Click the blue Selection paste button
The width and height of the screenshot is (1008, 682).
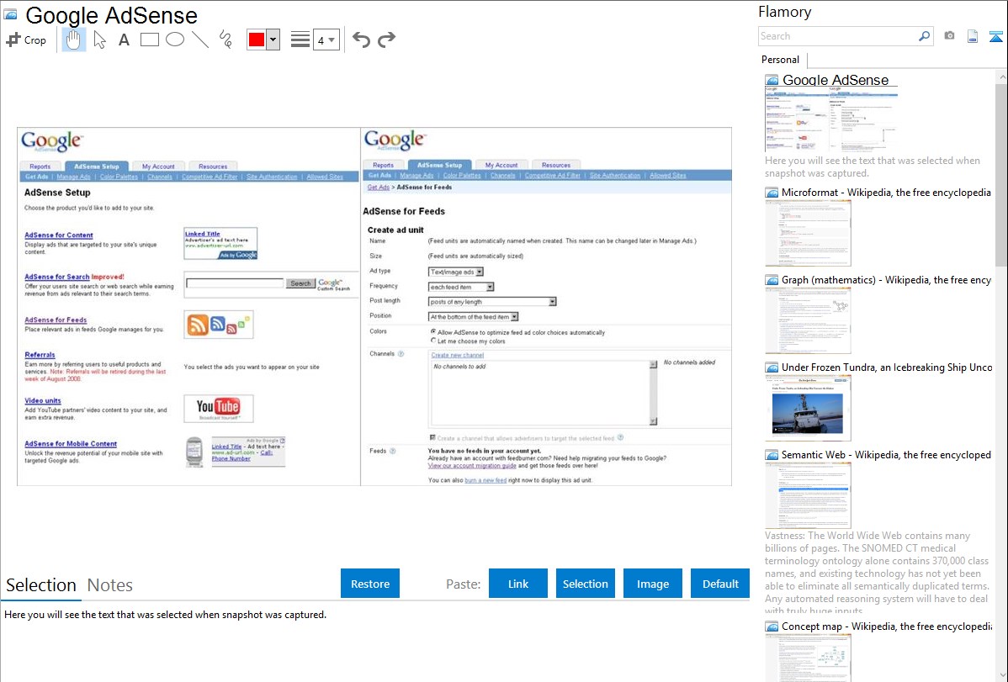[x=585, y=584]
